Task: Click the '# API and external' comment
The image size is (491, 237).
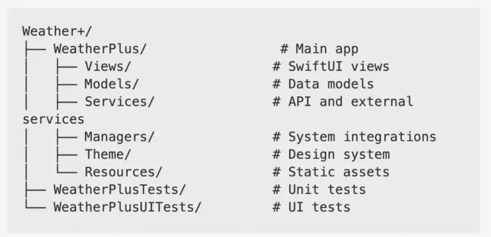Action: [343, 102]
